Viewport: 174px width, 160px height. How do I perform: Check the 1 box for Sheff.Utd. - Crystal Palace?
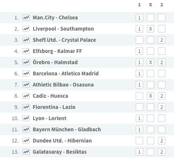pyautogui.click(x=139, y=40)
